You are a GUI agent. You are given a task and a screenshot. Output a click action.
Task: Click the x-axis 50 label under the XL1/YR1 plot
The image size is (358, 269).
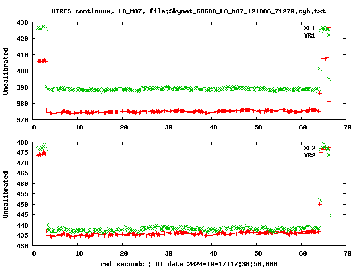(x=258, y=127)
